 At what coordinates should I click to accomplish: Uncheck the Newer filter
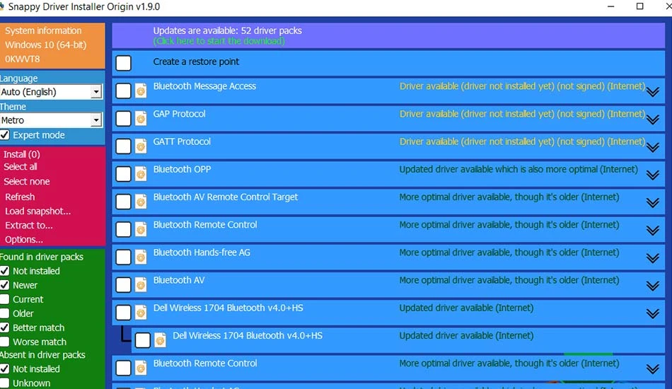point(5,285)
